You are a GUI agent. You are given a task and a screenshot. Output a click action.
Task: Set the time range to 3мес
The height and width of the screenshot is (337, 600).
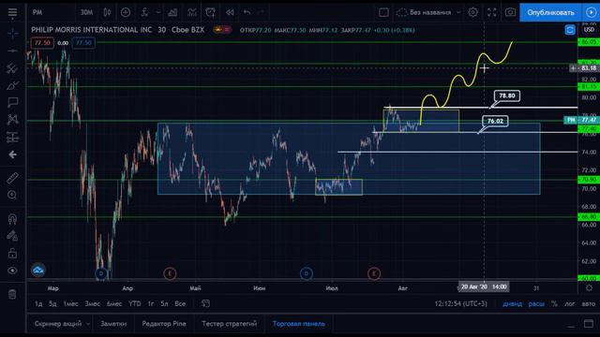pyautogui.click(x=92, y=303)
